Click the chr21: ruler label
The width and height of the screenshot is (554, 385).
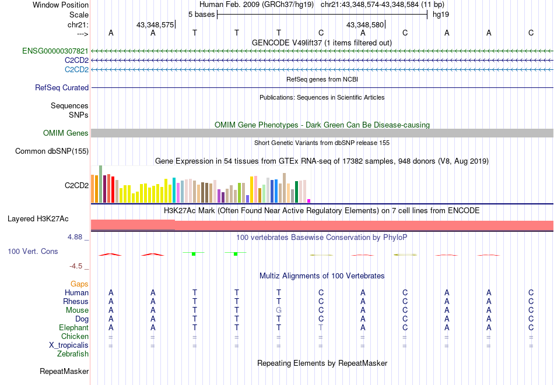coord(78,24)
